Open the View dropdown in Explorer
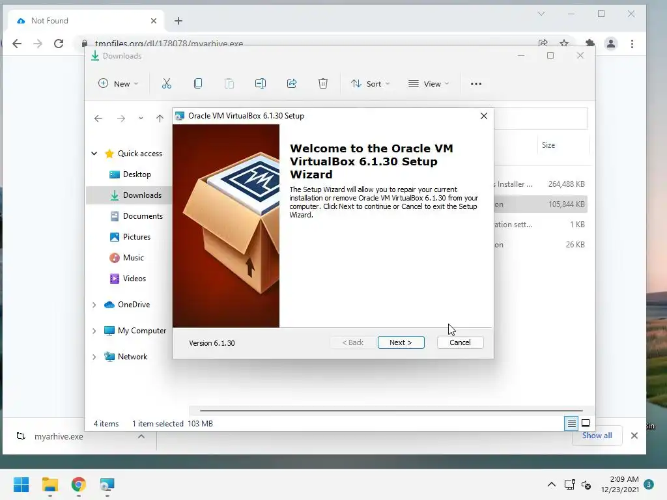Viewport: 667px width, 500px height. click(x=429, y=84)
